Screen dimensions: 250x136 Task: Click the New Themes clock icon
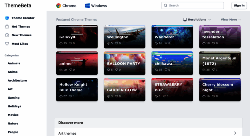click(7, 35)
